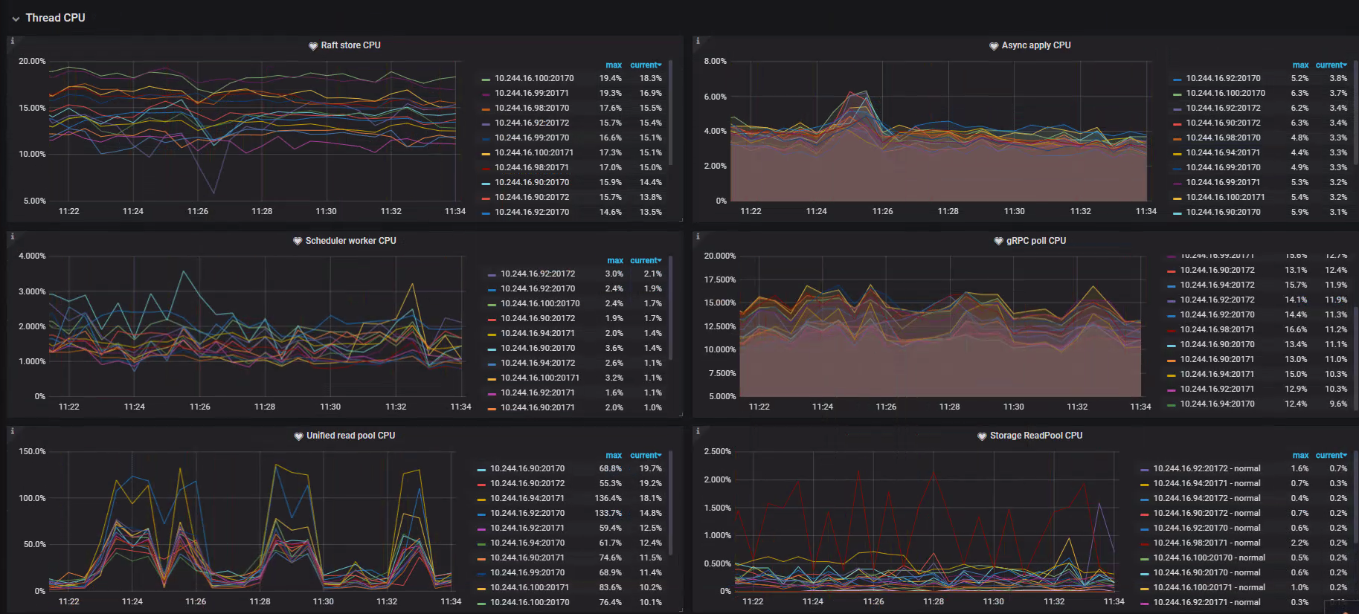Open info icon on gRPC poll CPU panel

(x=698, y=236)
